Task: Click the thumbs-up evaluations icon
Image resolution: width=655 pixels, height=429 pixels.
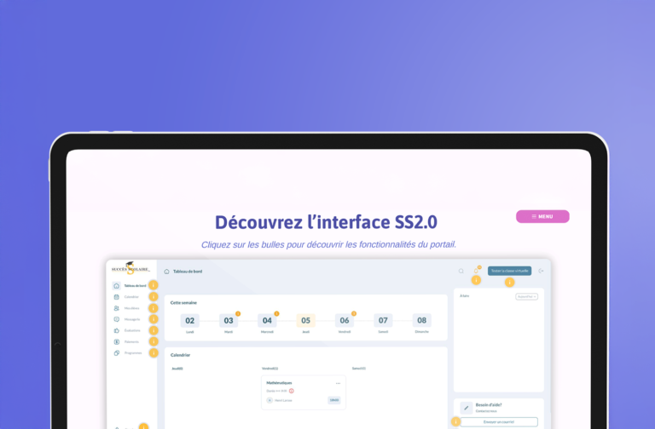Action: tap(117, 330)
